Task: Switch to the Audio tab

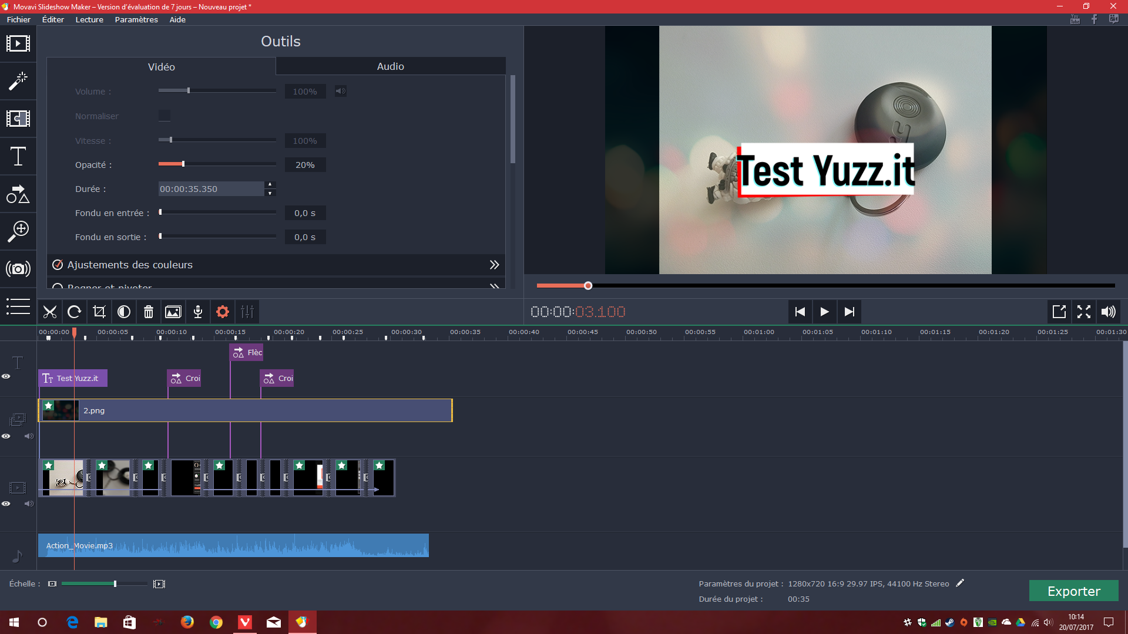Action: point(391,66)
